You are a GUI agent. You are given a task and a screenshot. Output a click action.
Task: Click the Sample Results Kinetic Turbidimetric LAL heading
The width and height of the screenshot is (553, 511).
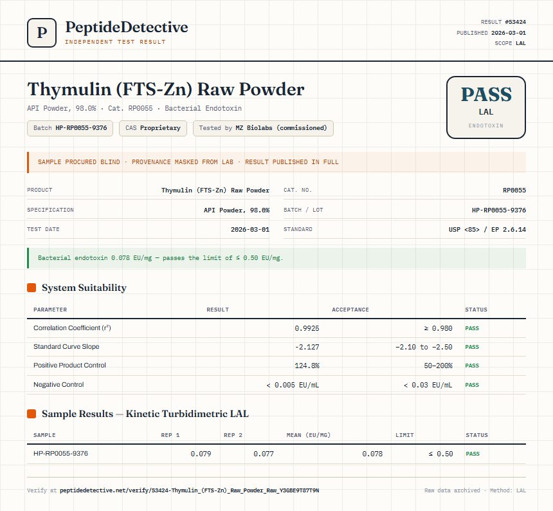point(145,414)
